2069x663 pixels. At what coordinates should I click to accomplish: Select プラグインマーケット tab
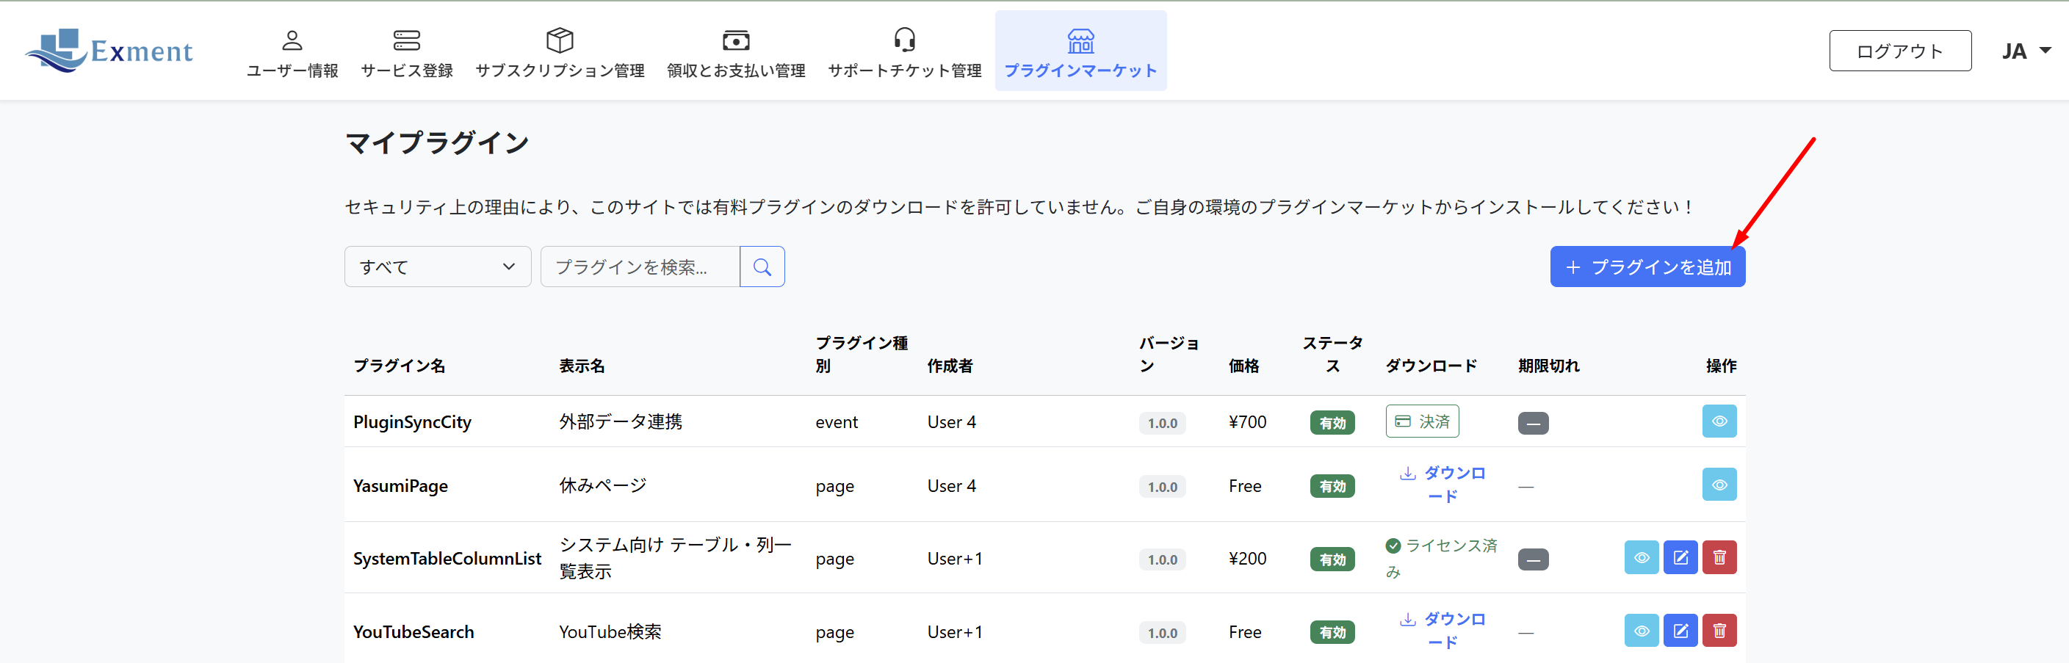point(1080,51)
